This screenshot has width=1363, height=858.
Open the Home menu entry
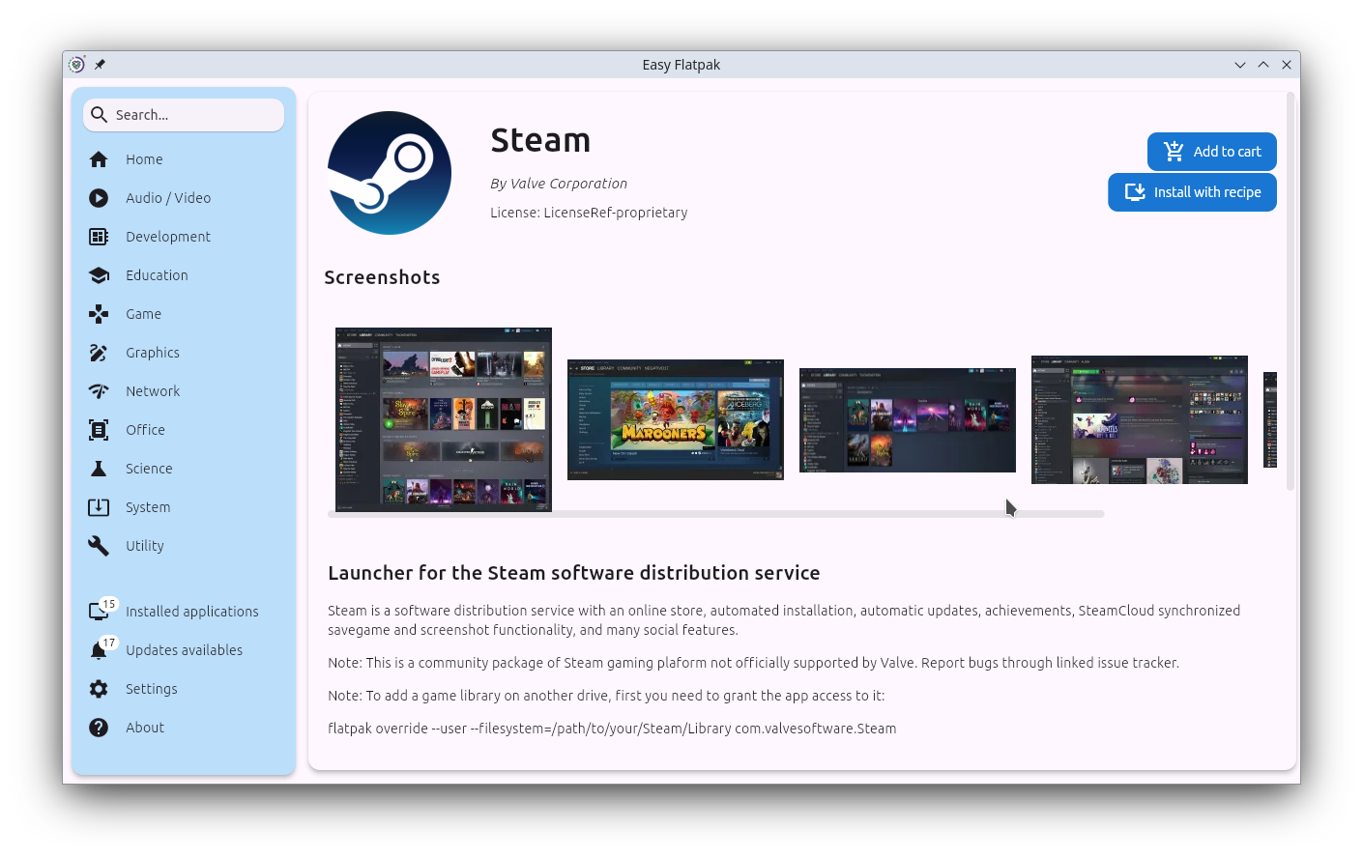coord(144,159)
